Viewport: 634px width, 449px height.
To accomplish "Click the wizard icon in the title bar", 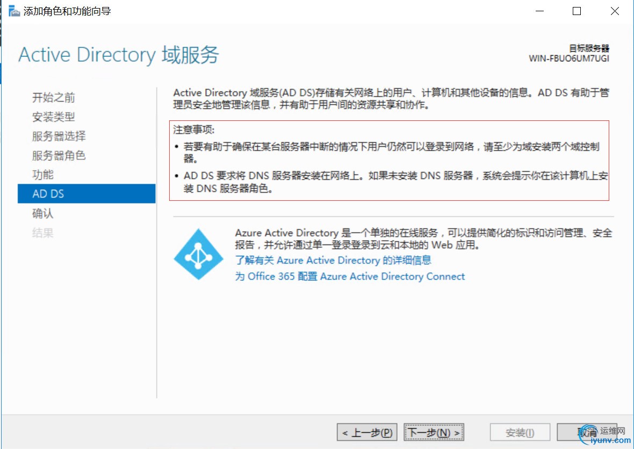I will pyautogui.click(x=14, y=11).
